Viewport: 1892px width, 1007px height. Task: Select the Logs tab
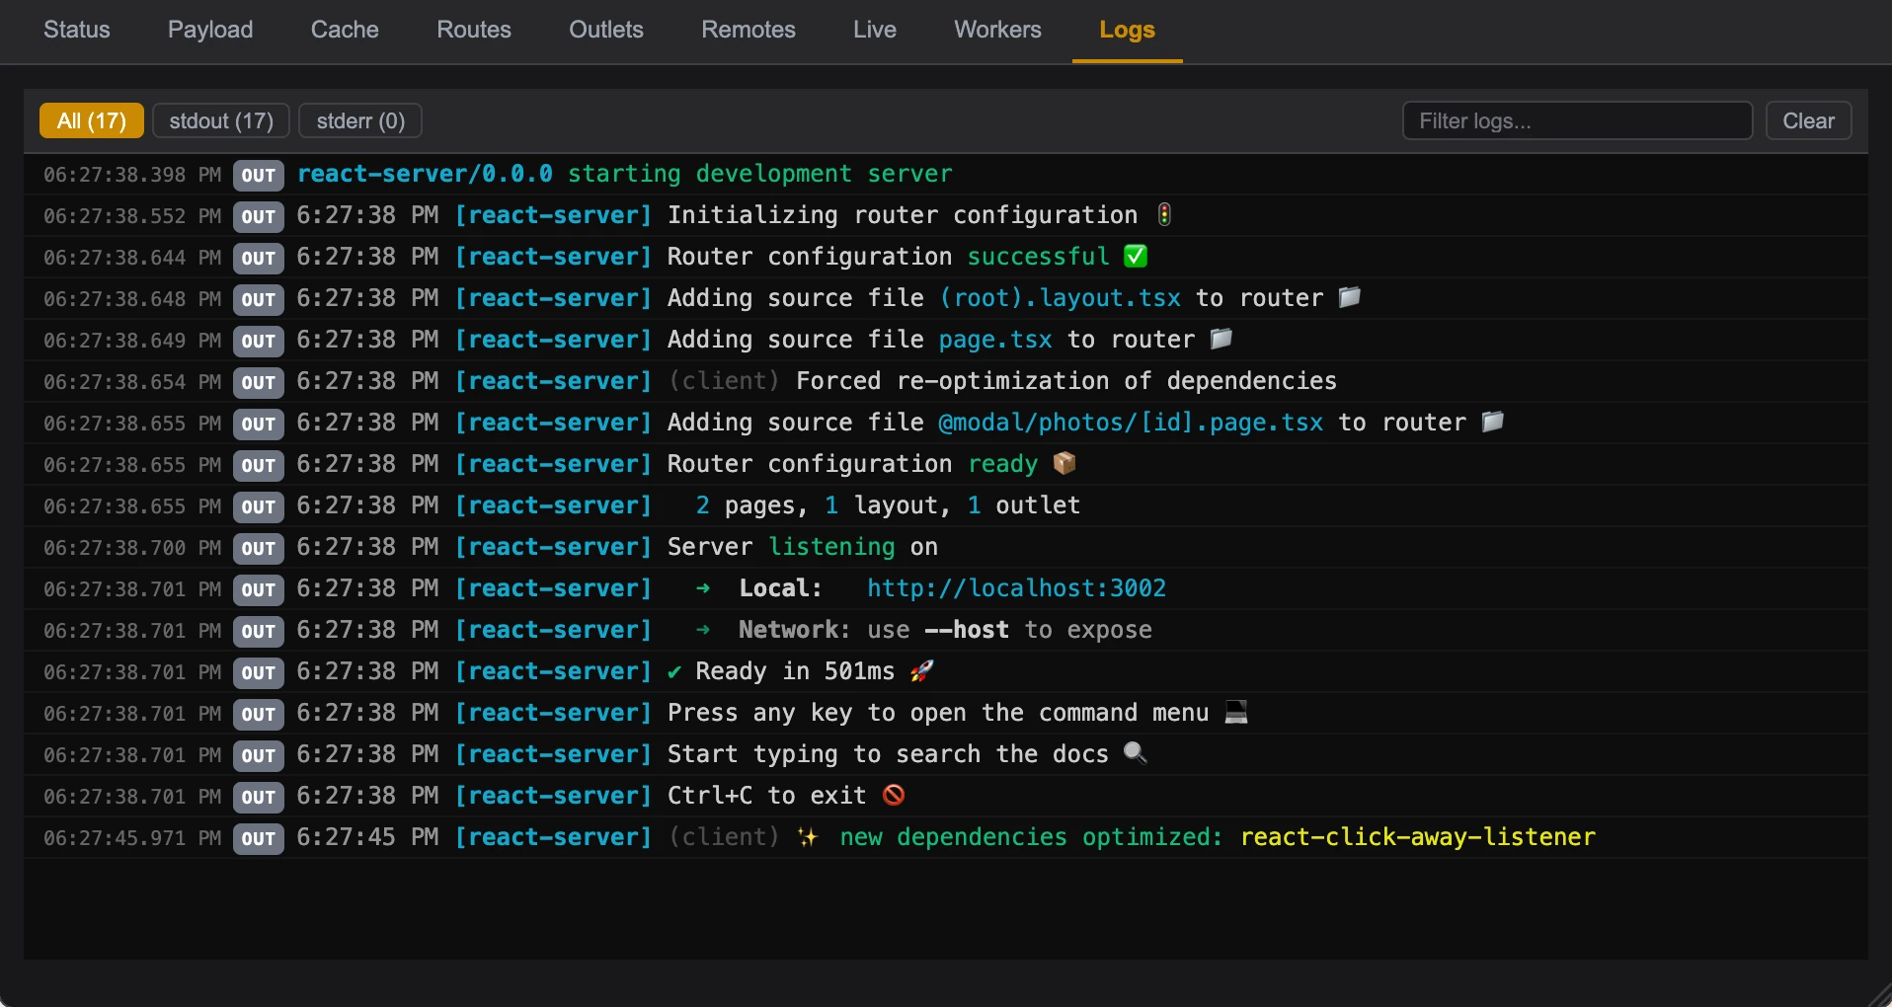(x=1127, y=30)
